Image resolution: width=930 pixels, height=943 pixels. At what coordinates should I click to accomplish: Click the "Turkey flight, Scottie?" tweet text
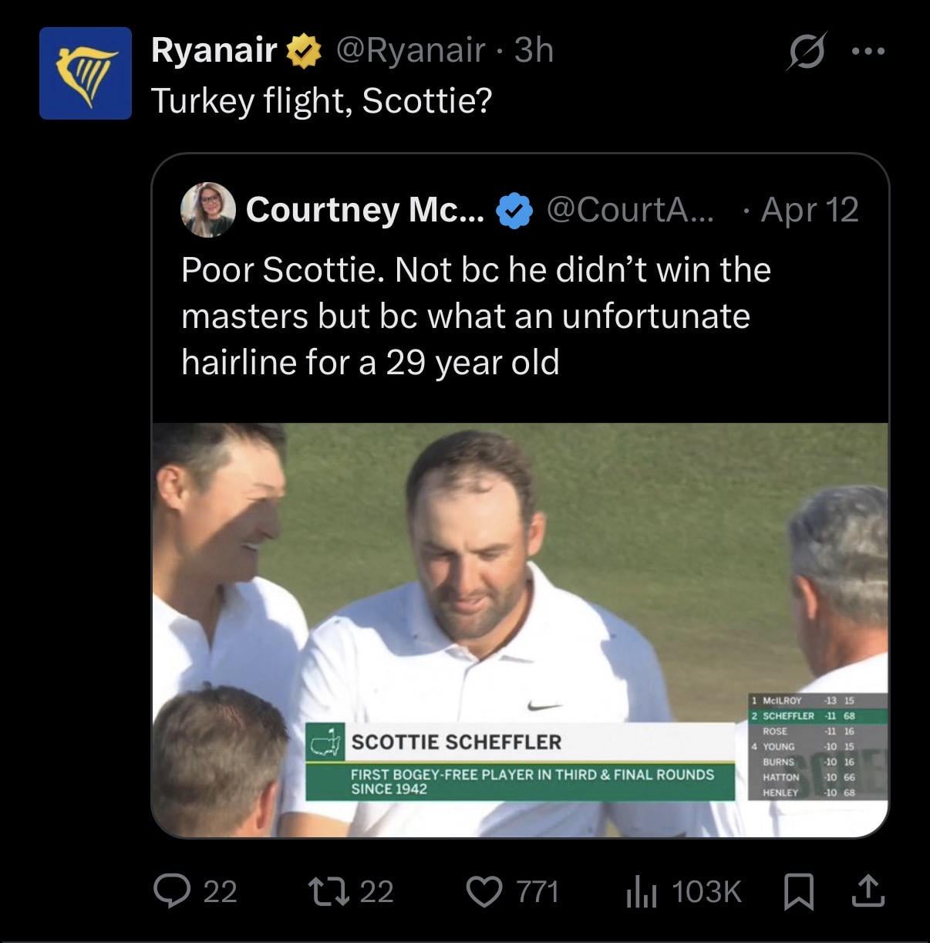[x=321, y=101]
